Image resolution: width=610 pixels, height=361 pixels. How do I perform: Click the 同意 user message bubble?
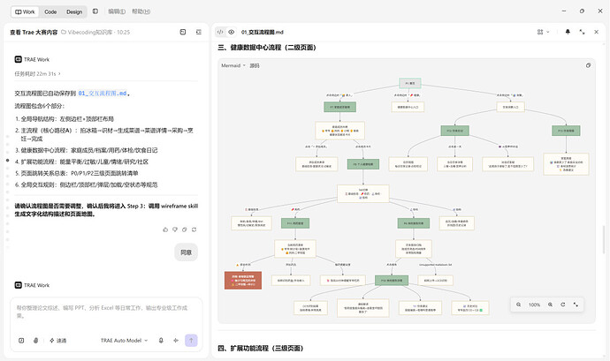pyautogui.click(x=186, y=252)
